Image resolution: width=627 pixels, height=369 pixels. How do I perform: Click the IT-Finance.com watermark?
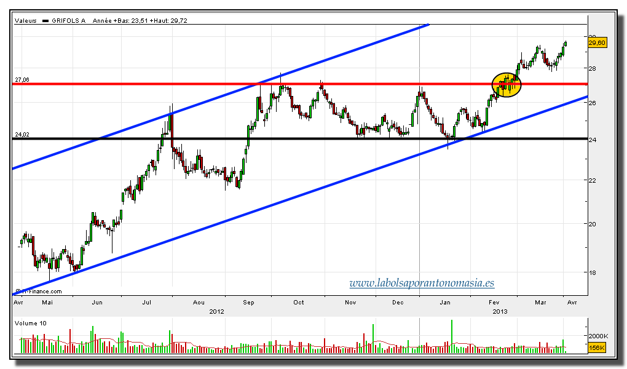[39, 292]
